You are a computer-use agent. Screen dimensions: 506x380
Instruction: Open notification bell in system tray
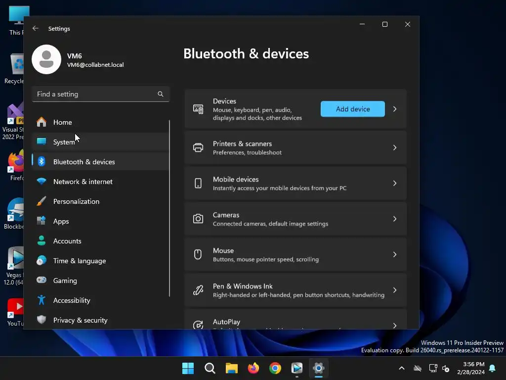[x=492, y=368]
